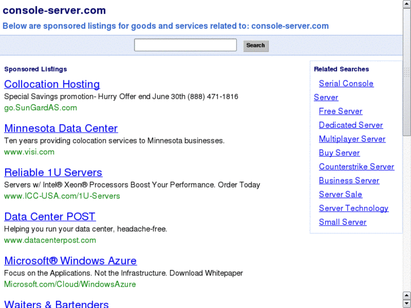The height and width of the screenshot is (308, 411).
Task: Click the Search button
Action: coord(256,46)
